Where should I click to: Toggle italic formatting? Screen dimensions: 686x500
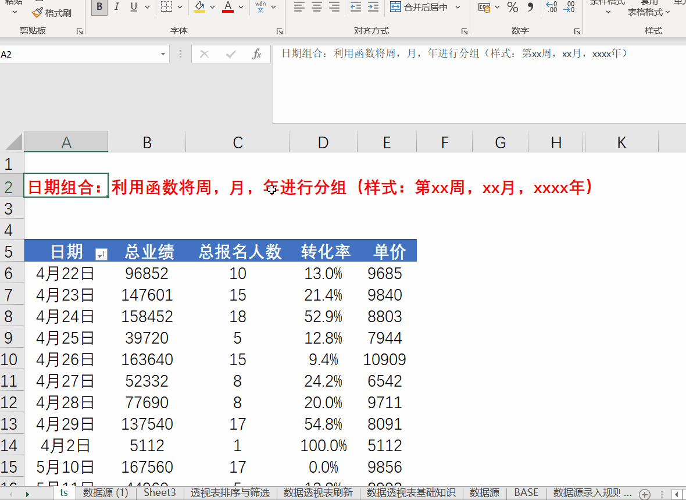(117, 7)
